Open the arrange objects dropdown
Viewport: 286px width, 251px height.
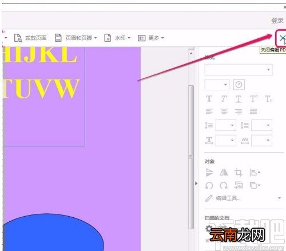click(x=255, y=185)
